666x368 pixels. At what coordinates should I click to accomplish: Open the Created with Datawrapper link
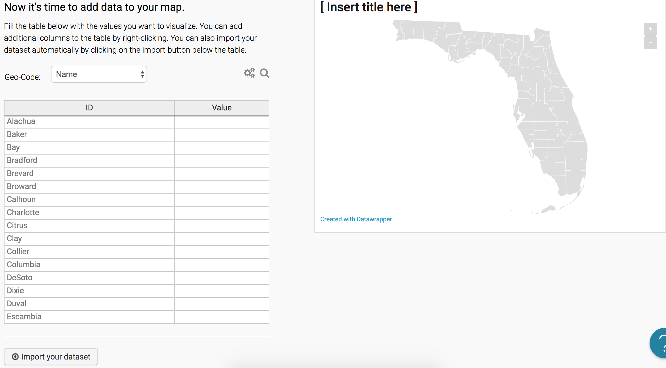356,219
